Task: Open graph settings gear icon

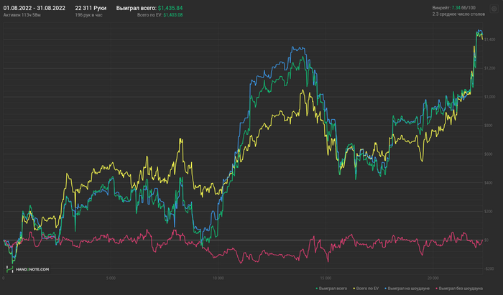Action: (494, 9)
